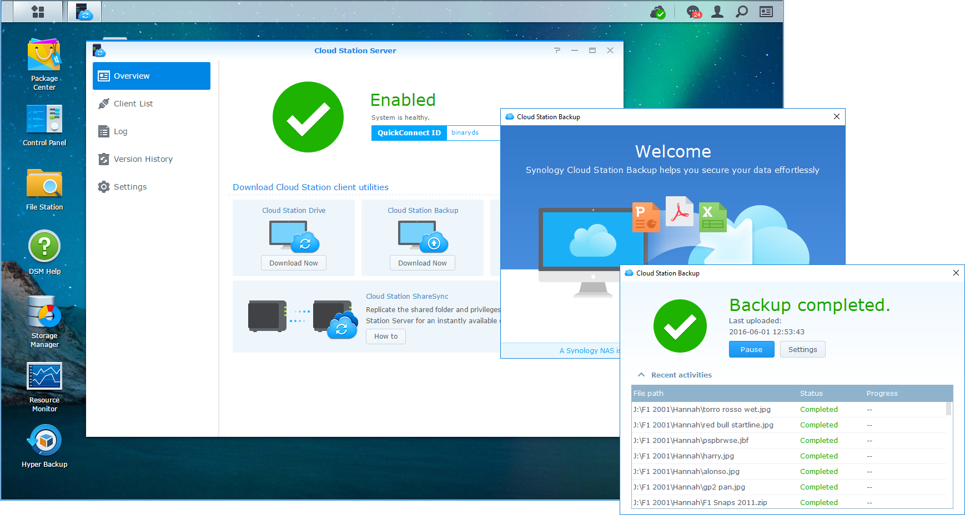Click the Cloud Station Drive computer icon
Viewport: 965px width, 515px height.
(294, 236)
